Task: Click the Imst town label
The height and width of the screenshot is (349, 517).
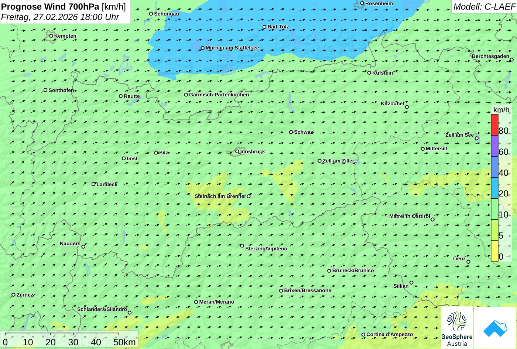Action: 132,158
